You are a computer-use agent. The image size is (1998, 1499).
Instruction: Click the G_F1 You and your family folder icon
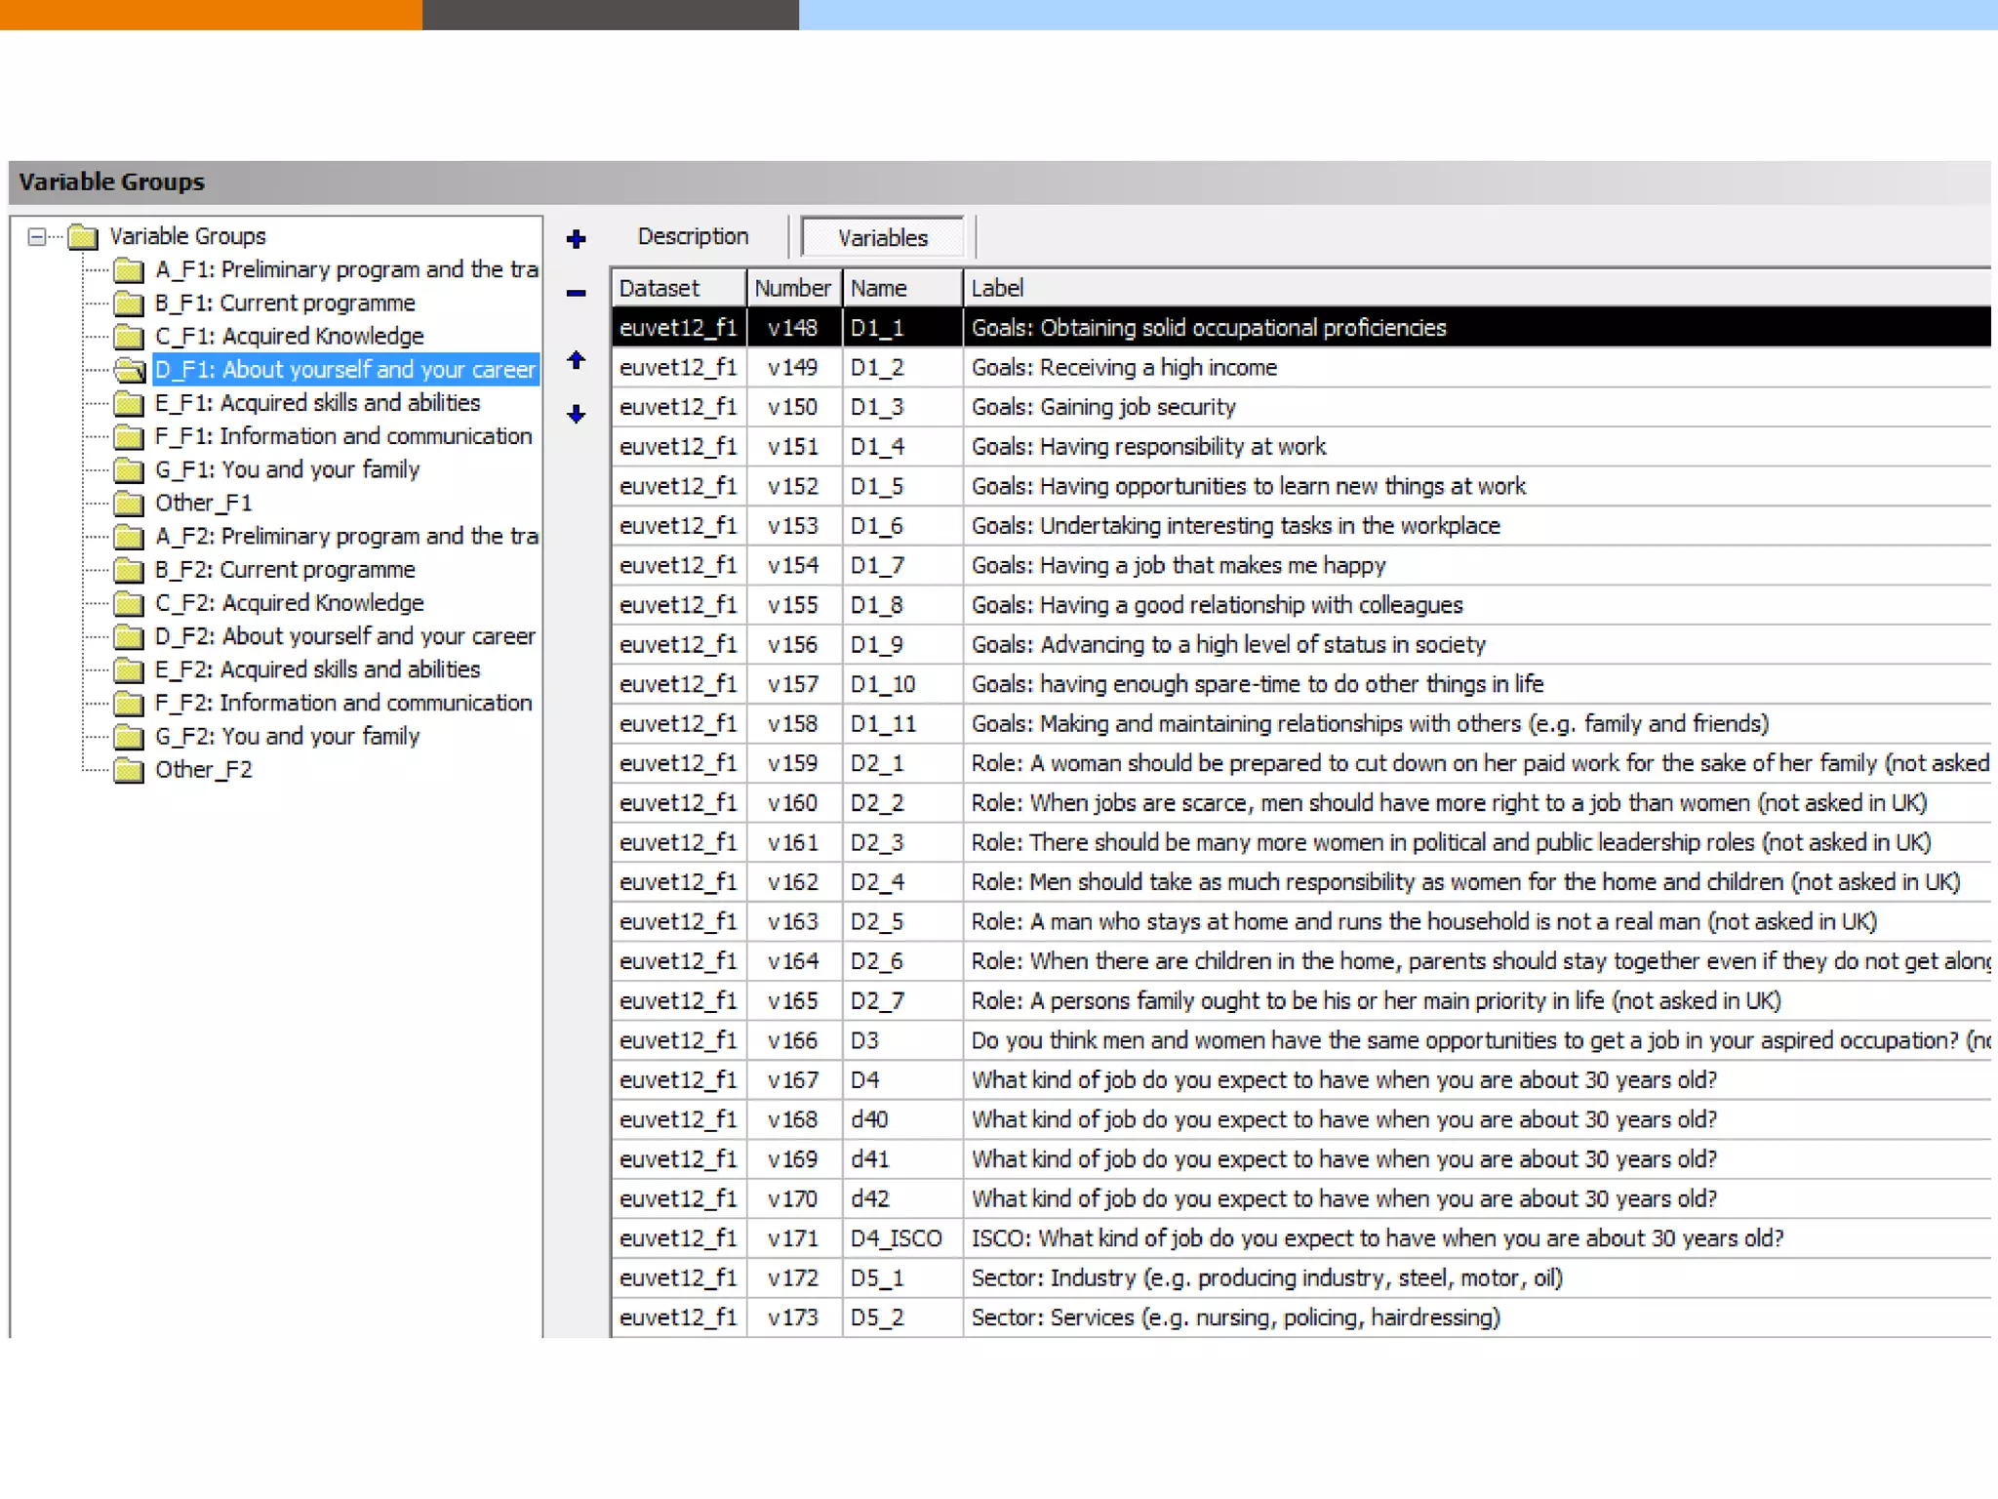(x=128, y=470)
